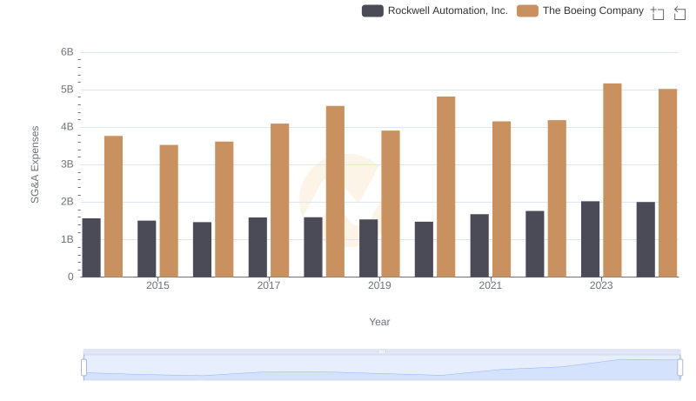This screenshot has height=401, width=696.
Task: Click the Boeing bar for 2018
Action: [x=335, y=191]
